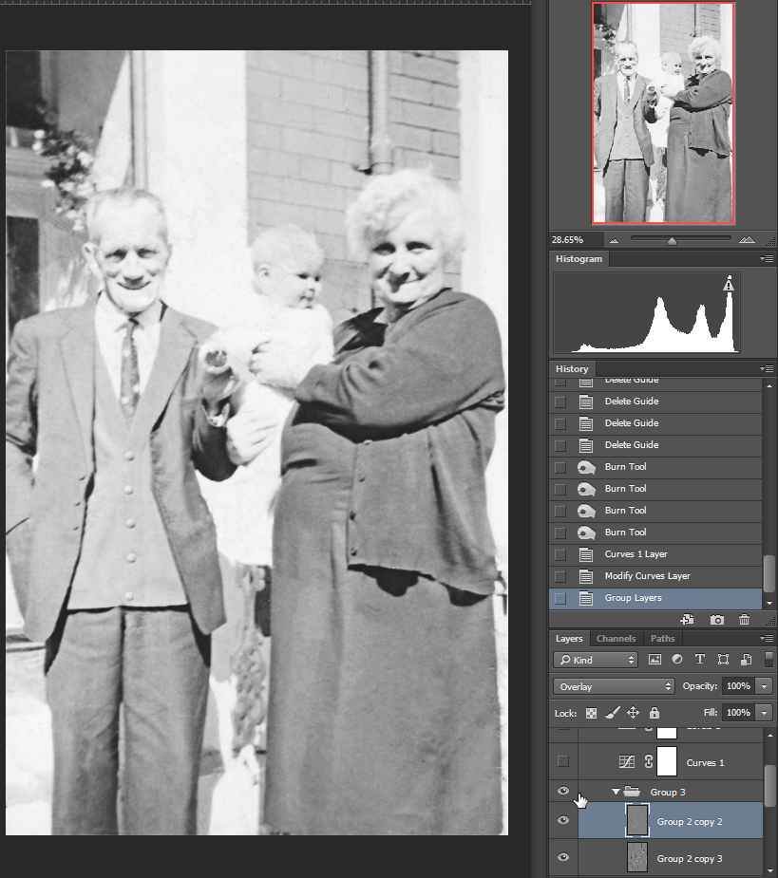Open the Opacity slider dropdown arrow
This screenshot has width=778, height=878.
tap(765, 686)
